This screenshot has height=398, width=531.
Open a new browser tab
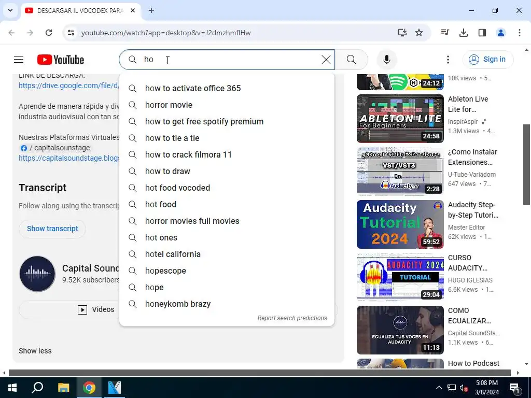(151, 10)
